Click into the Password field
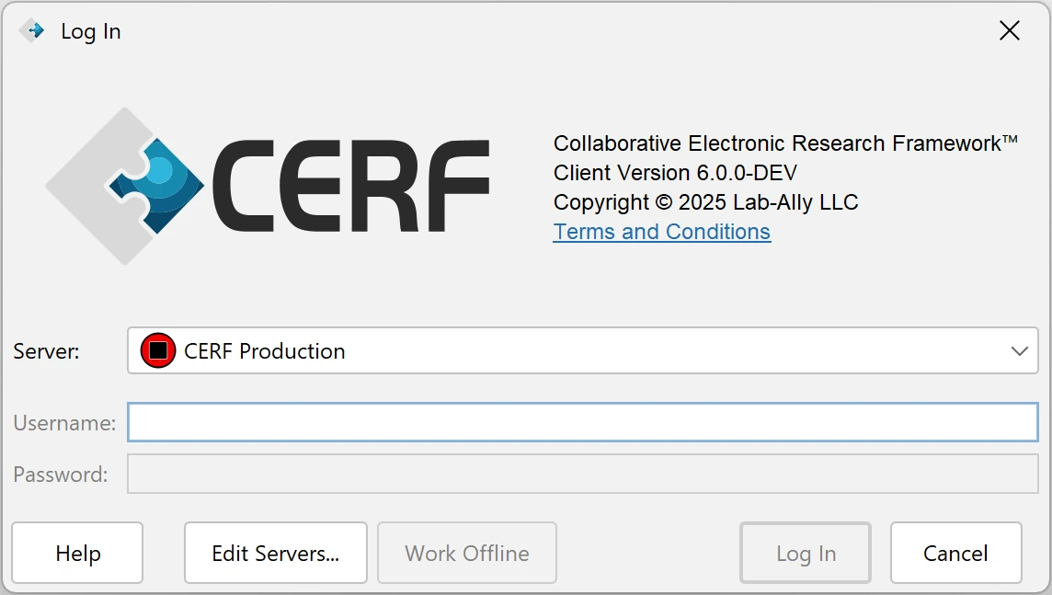 pyautogui.click(x=582, y=475)
